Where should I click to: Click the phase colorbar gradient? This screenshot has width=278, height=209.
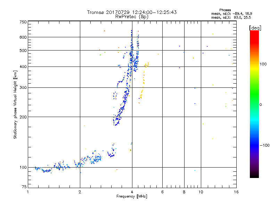tap(254, 104)
